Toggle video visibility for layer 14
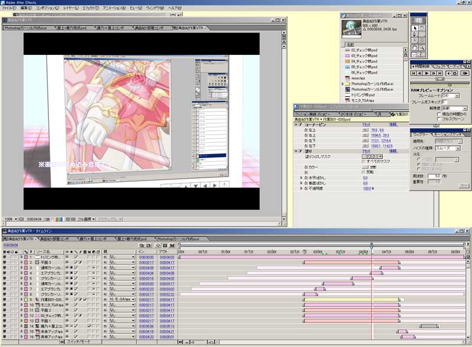472x347 pixels. [4, 326]
